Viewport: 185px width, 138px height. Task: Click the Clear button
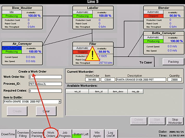(x=46, y=111)
